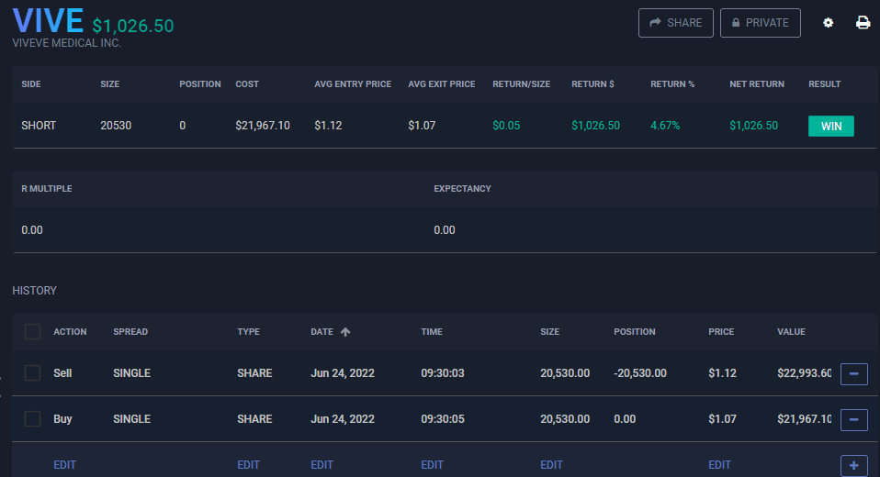Edit the Type column
This screenshot has width=880, height=477.
pyautogui.click(x=249, y=465)
